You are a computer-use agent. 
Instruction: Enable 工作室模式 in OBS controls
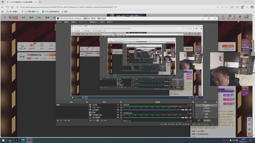click(x=206, y=111)
